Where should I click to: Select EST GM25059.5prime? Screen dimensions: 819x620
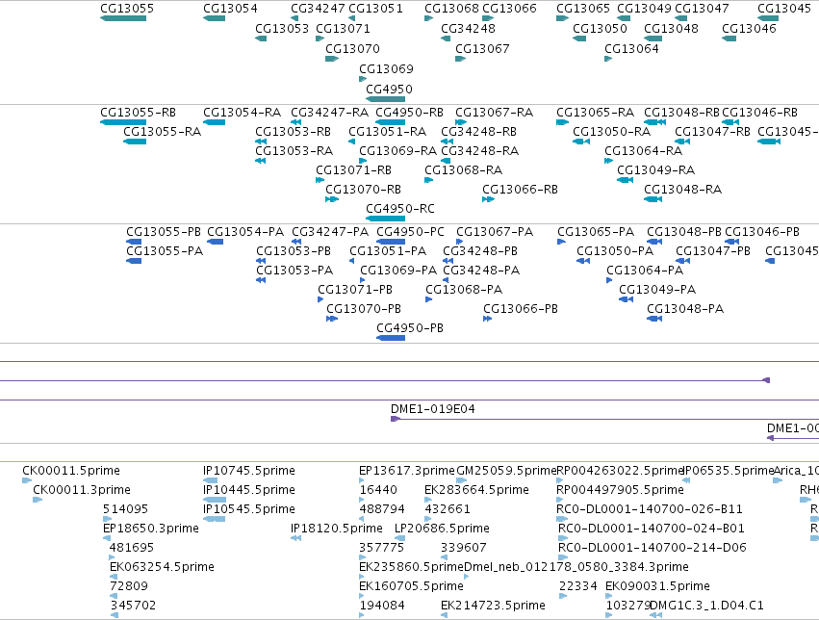506,471
